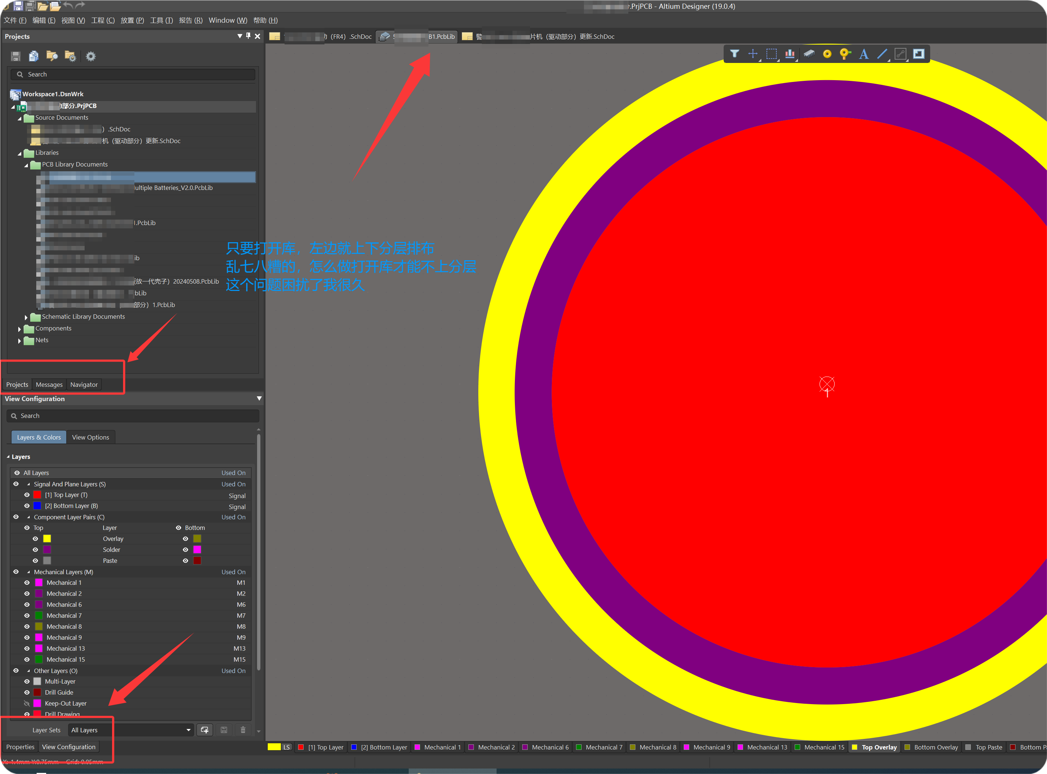
Task: Switch to the View Options tab
Action: [90, 437]
